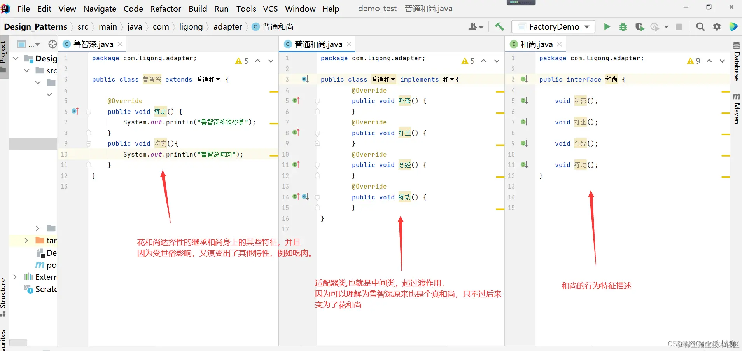Image resolution: width=742 pixels, height=351 pixels.
Task: Open Search Everywhere magnifier icon
Action: point(700,26)
